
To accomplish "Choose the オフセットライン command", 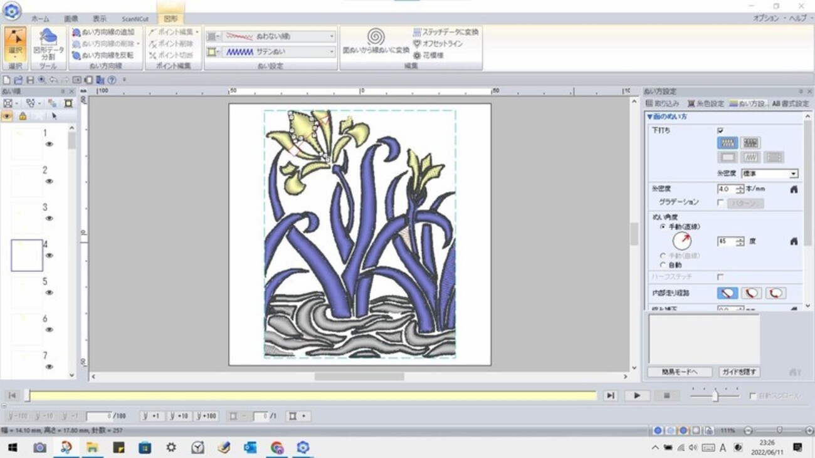I will coord(438,44).
